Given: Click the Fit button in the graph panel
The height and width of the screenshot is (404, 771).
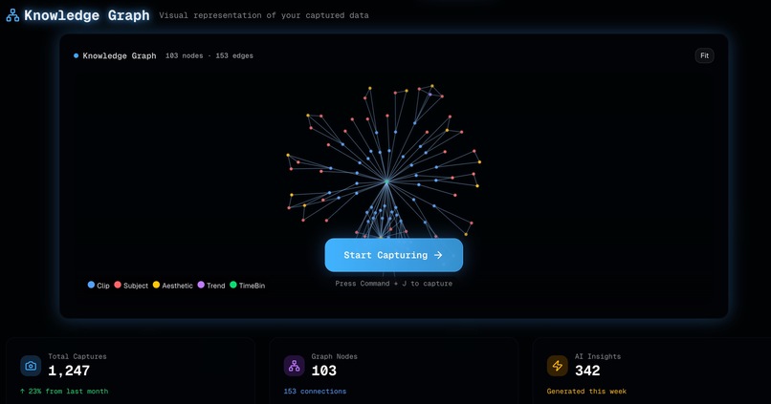Looking at the screenshot, I should 704,55.
